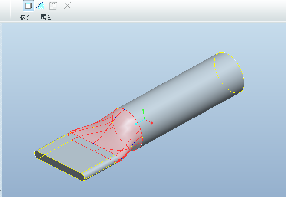Select the surface fill option icon
This screenshot has height=197, width=286.
(x=40, y=6)
